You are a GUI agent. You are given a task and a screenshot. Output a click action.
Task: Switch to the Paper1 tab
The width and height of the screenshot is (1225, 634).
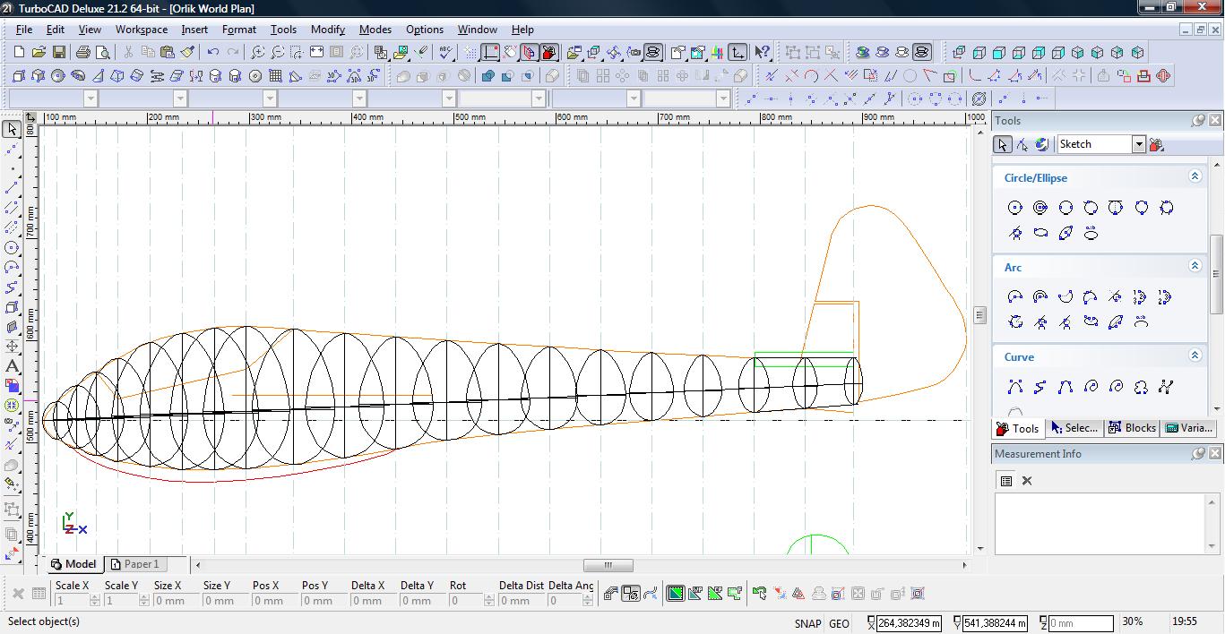[135, 564]
